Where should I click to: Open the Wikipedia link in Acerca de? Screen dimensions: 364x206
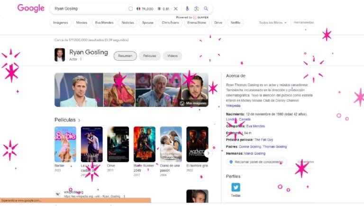(233, 106)
